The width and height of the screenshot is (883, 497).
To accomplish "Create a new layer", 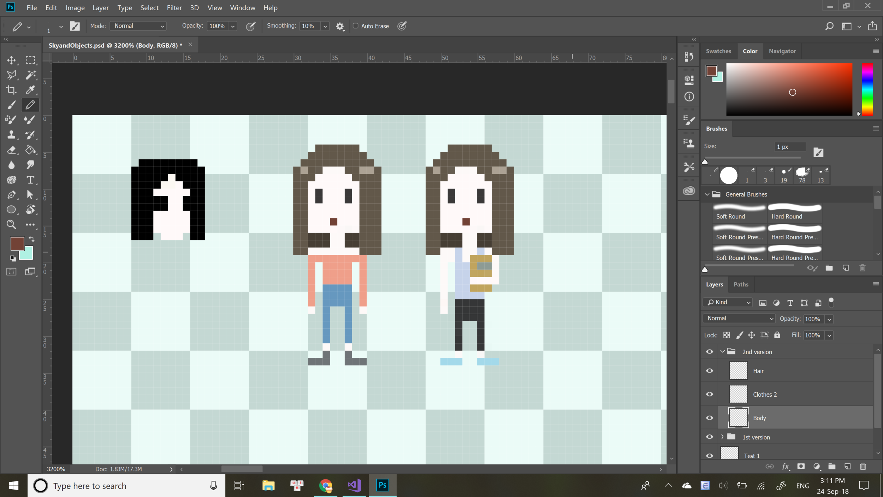I will (x=847, y=466).
